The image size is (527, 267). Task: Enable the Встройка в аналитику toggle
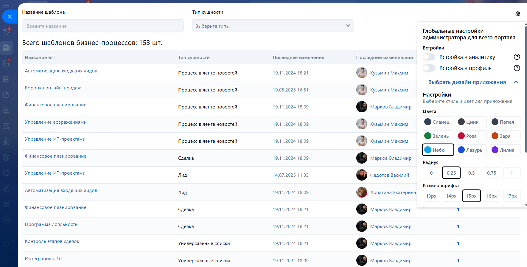tap(429, 57)
